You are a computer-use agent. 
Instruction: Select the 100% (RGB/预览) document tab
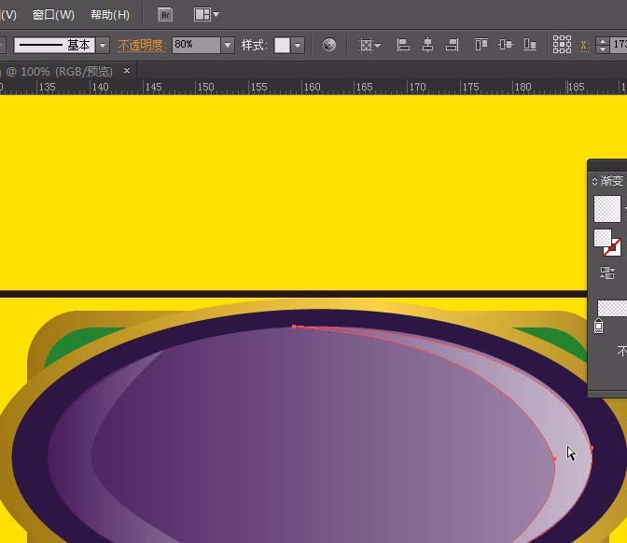pos(59,72)
